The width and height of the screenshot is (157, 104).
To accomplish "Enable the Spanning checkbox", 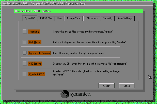I will tap(24, 32).
